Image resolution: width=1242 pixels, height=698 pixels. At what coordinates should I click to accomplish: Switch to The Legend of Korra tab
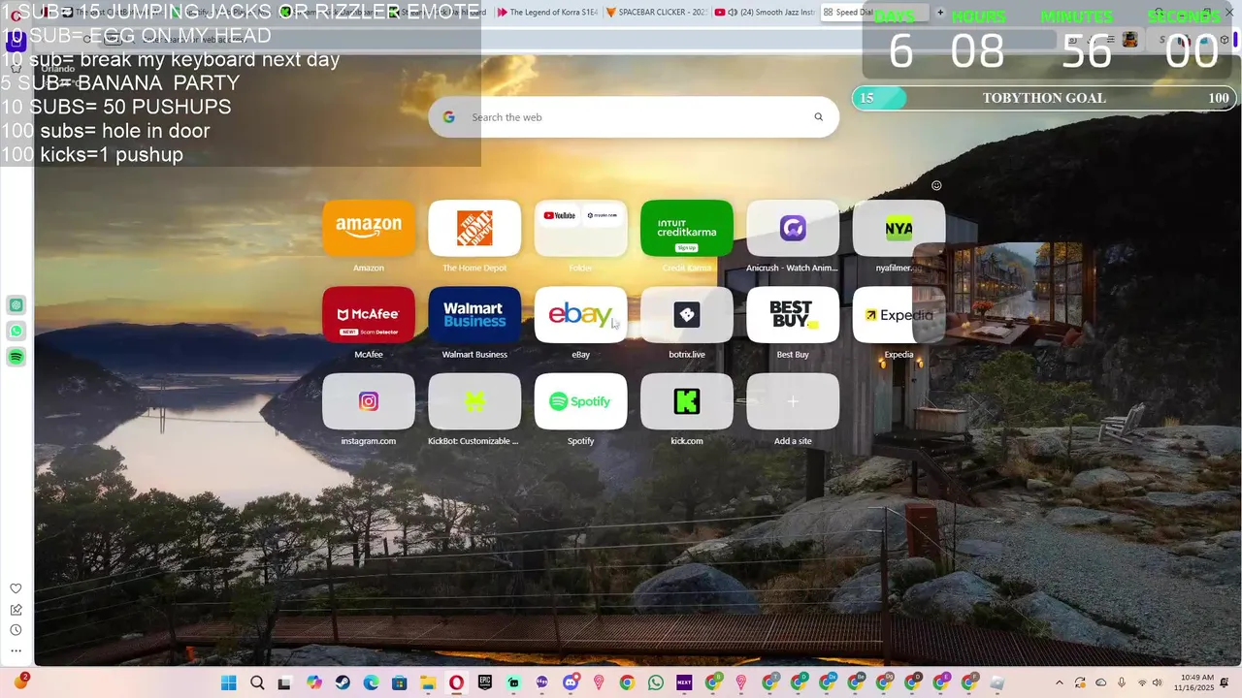(x=546, y=13)
